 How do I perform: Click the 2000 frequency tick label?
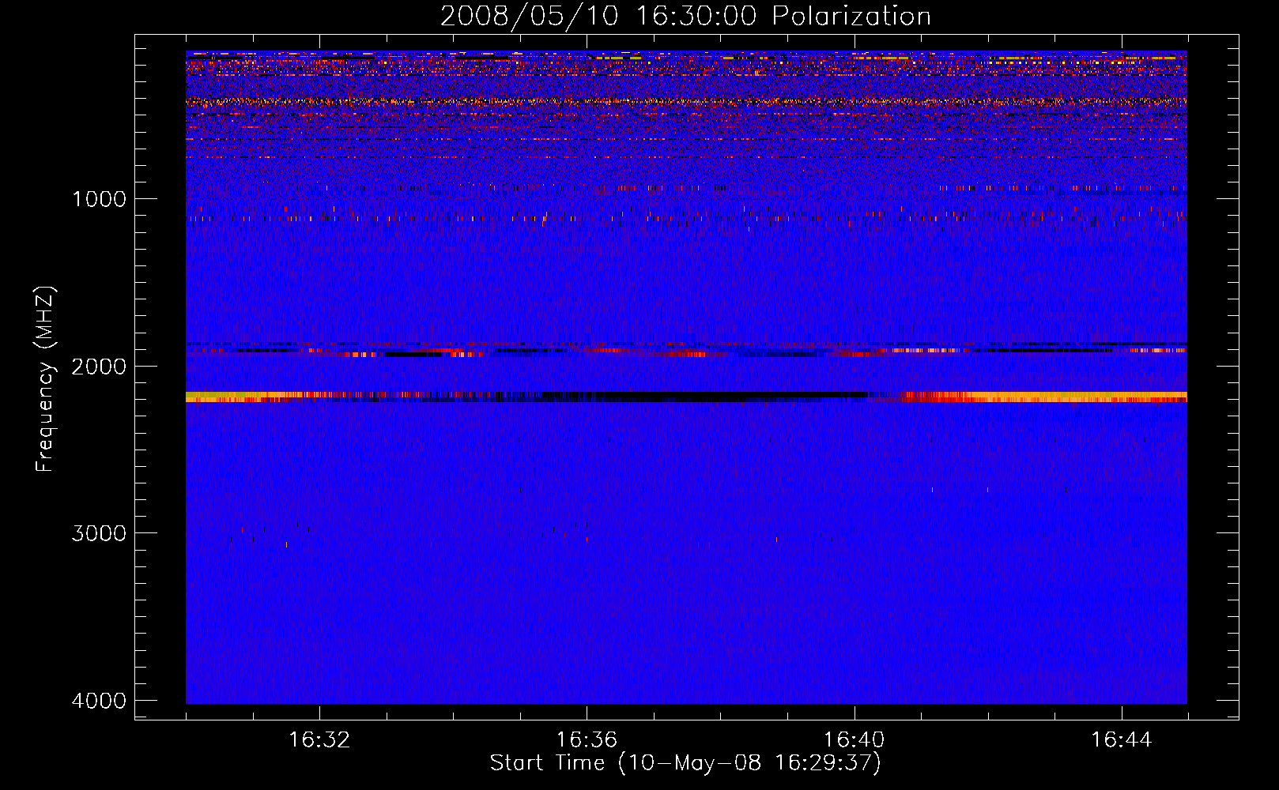(x=99, y=367)
